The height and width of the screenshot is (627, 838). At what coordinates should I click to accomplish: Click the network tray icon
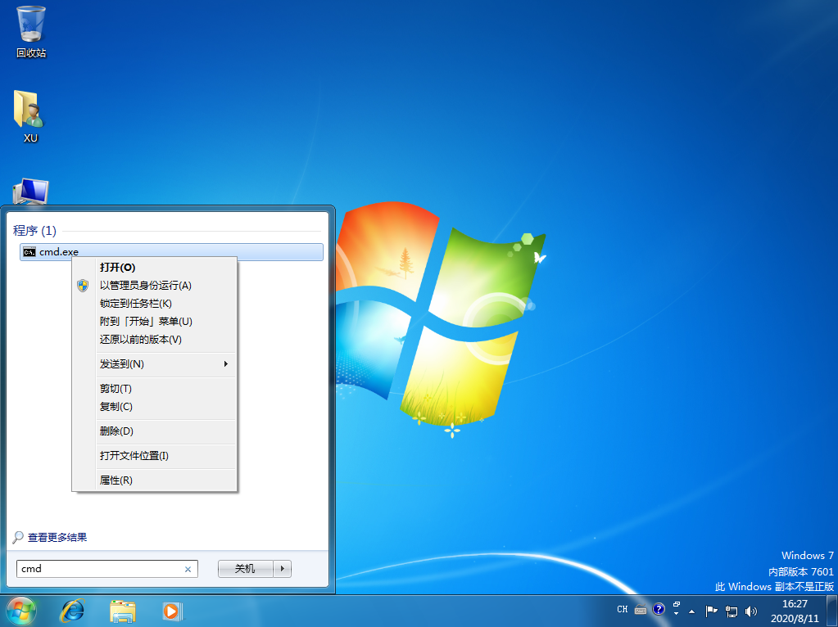coord(732,611)
